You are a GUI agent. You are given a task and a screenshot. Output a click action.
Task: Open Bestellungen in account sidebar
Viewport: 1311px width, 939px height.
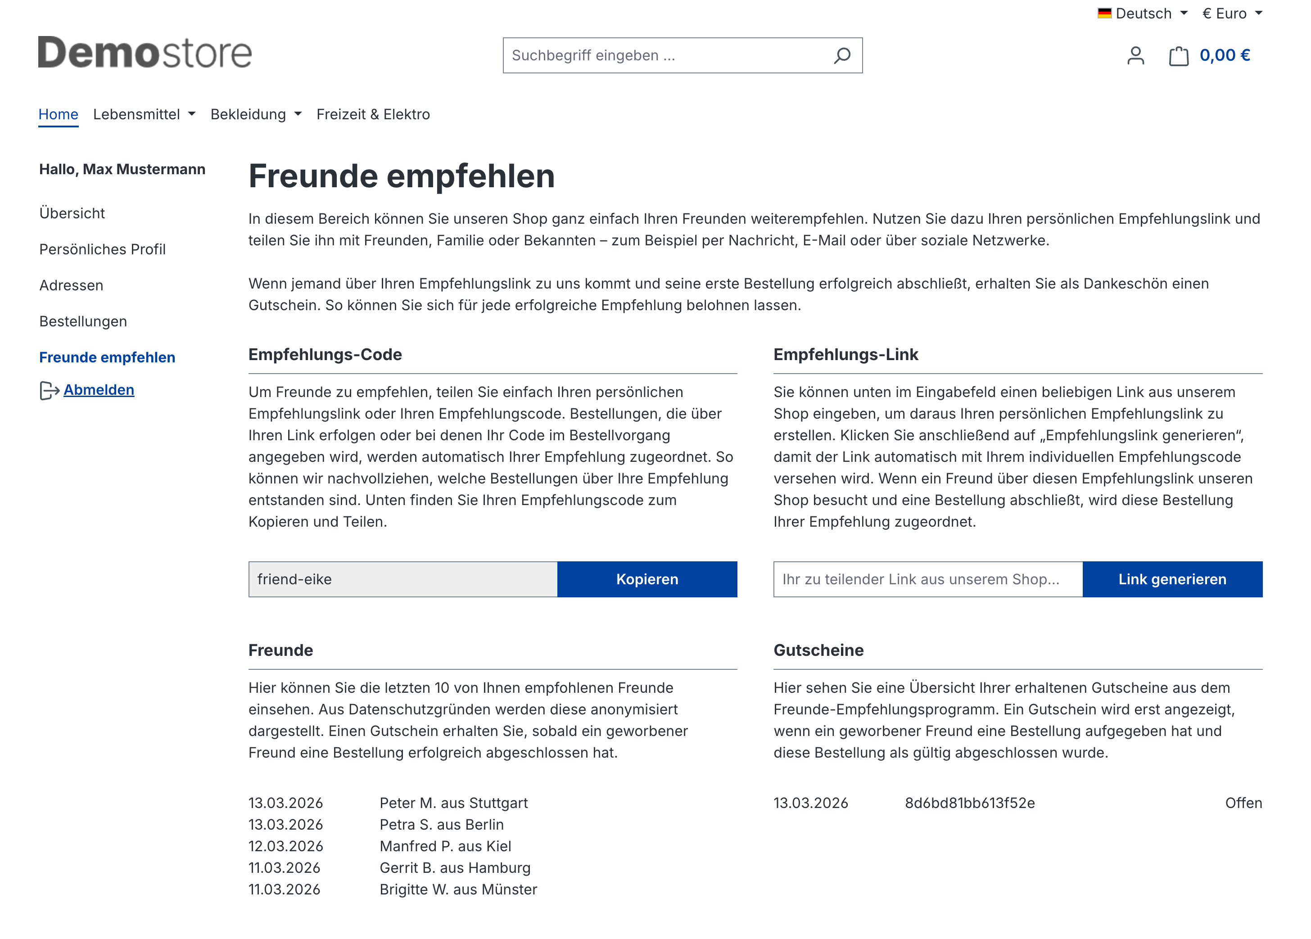(x=83, y=321)
